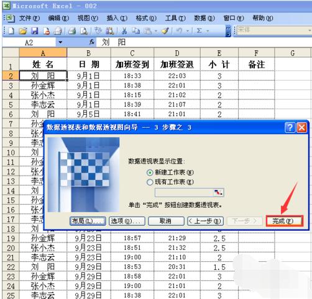Screen dimensions: 312x299
Task: Select row 25 header
Action: (x=11, y=295)
